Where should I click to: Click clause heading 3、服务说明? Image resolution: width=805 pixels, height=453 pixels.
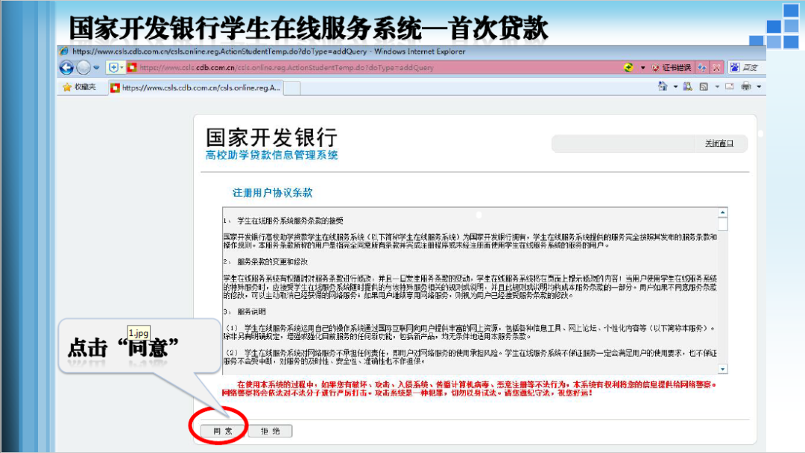(244, 311)
